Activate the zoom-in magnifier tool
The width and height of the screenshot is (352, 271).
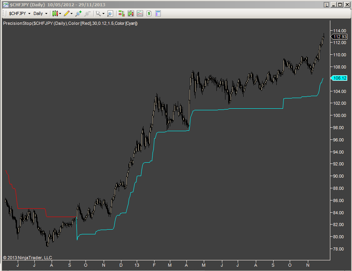pos(78,13)
